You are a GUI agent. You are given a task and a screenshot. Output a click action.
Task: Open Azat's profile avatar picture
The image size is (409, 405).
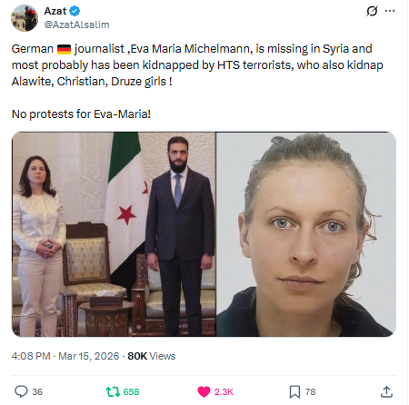pyautogui.click(x=25, y=18)
